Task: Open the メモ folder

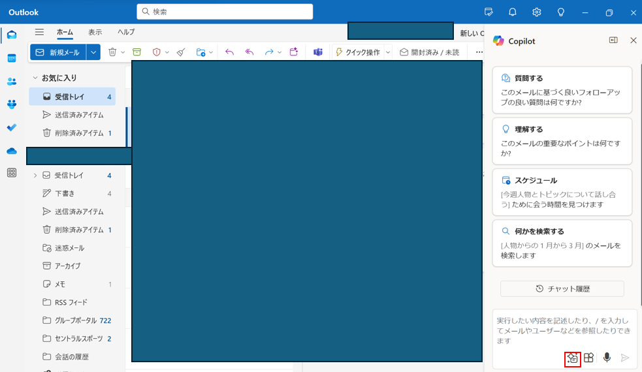Action: coord(72,284)
